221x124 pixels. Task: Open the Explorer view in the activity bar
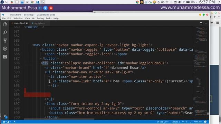point(5,24)
